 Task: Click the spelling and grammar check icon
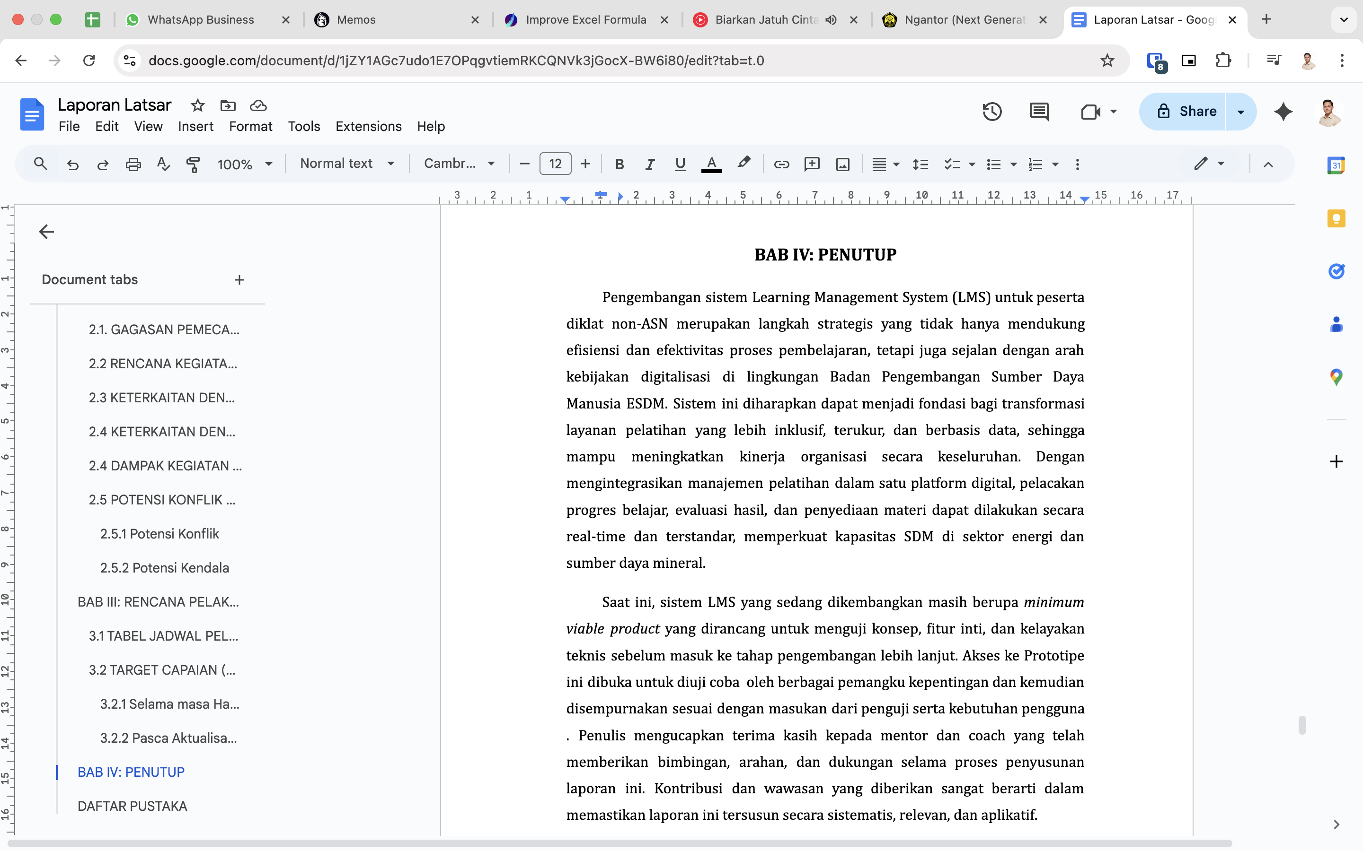coord(163,165)
